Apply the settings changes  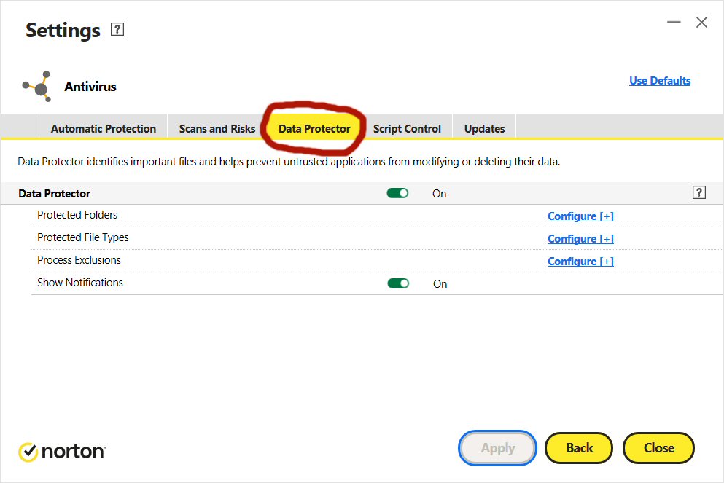(x=498, y=448)
